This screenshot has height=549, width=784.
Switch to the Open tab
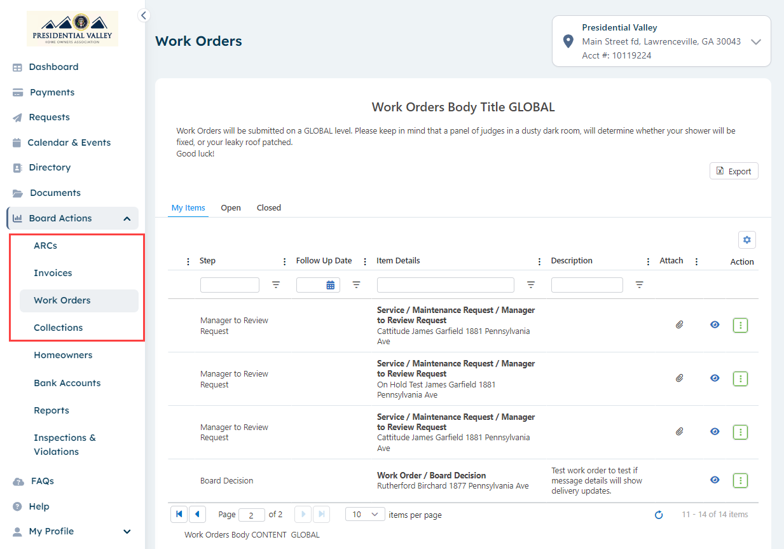231,208
